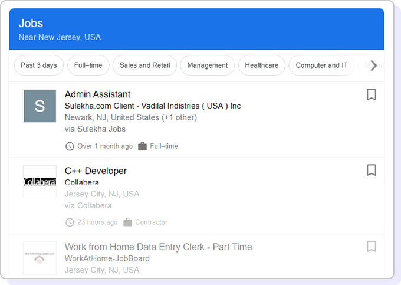Image resolution: width=401 pixels, height=285 pixels.
Task: Click briefcase icon next to Full-time
Action: 142,146
